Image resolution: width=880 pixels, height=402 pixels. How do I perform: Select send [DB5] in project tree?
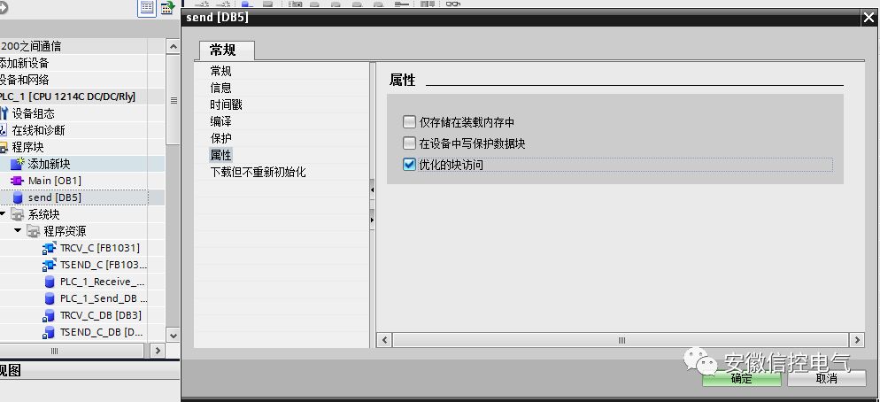[x=54, y=197]
